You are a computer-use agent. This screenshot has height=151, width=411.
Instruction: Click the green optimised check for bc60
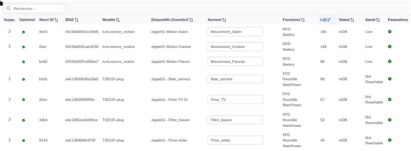[x=24, y=62]
